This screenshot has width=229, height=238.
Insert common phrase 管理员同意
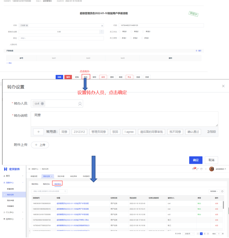pos(99,132)
